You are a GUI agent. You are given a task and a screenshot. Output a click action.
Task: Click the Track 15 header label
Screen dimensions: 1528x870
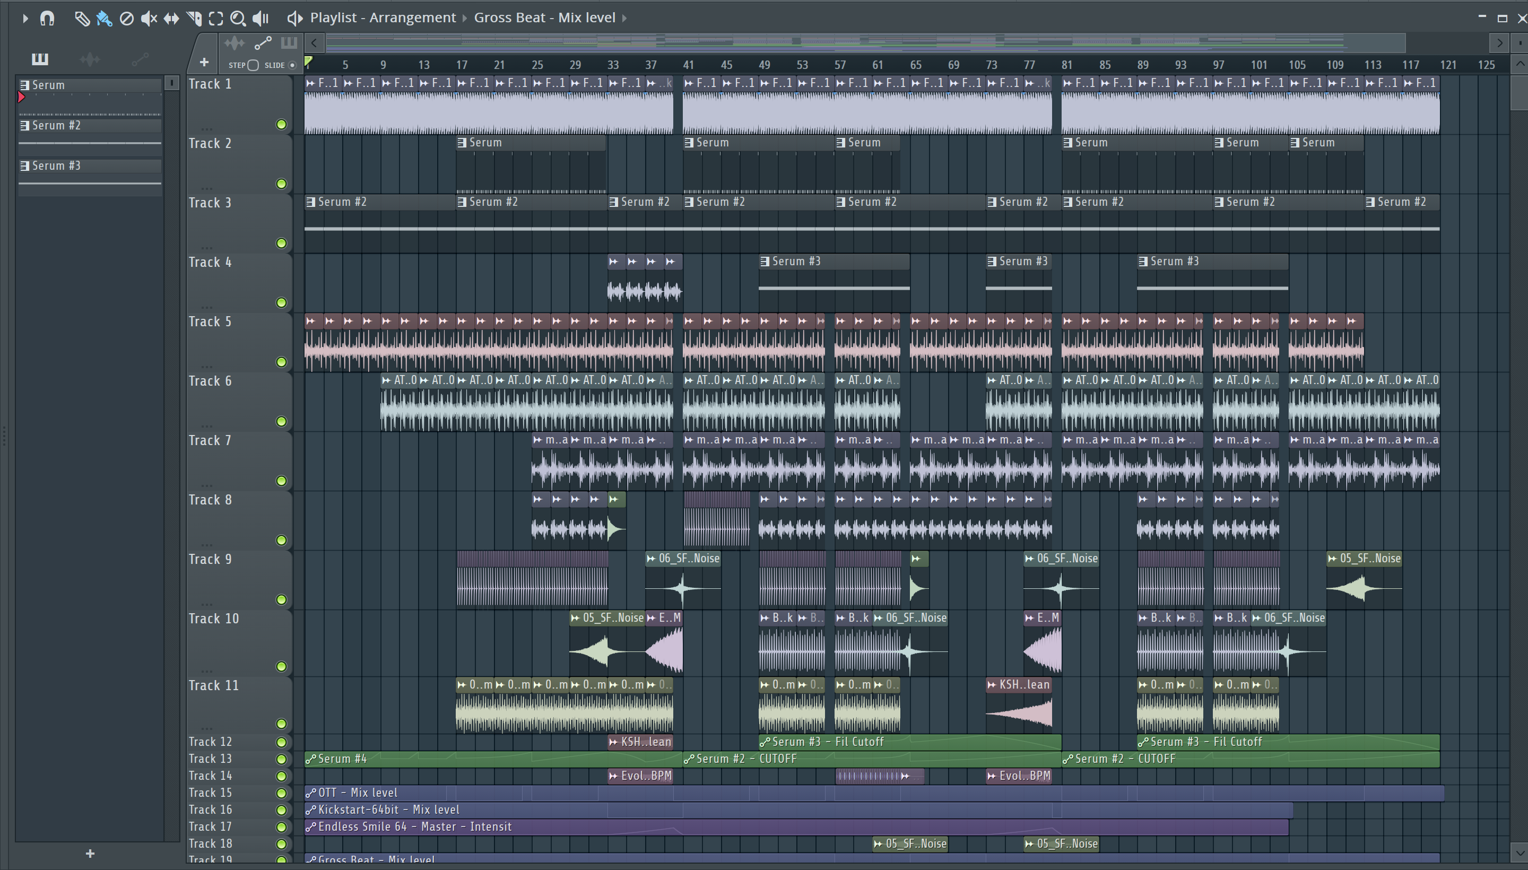click(210, 793)
